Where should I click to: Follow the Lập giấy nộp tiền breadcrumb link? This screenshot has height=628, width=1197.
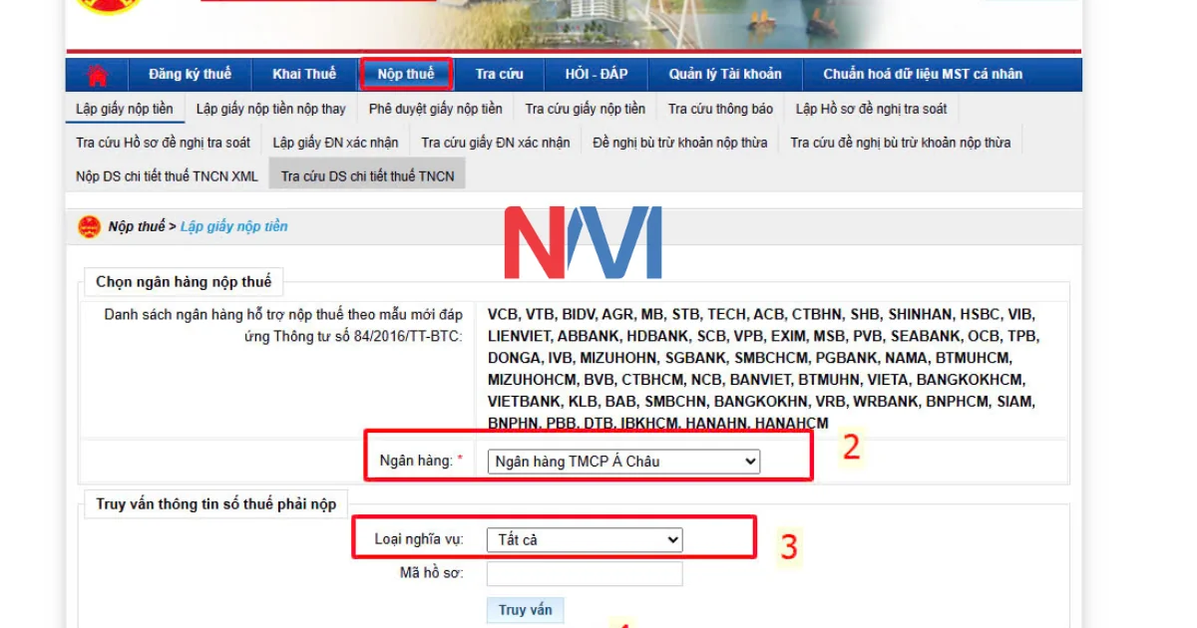(234, 226)
